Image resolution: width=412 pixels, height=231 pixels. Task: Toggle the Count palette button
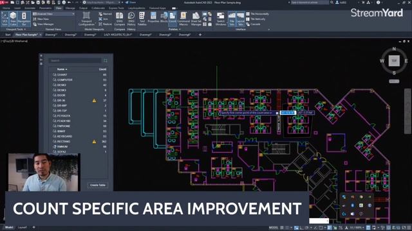coord(173,18)
